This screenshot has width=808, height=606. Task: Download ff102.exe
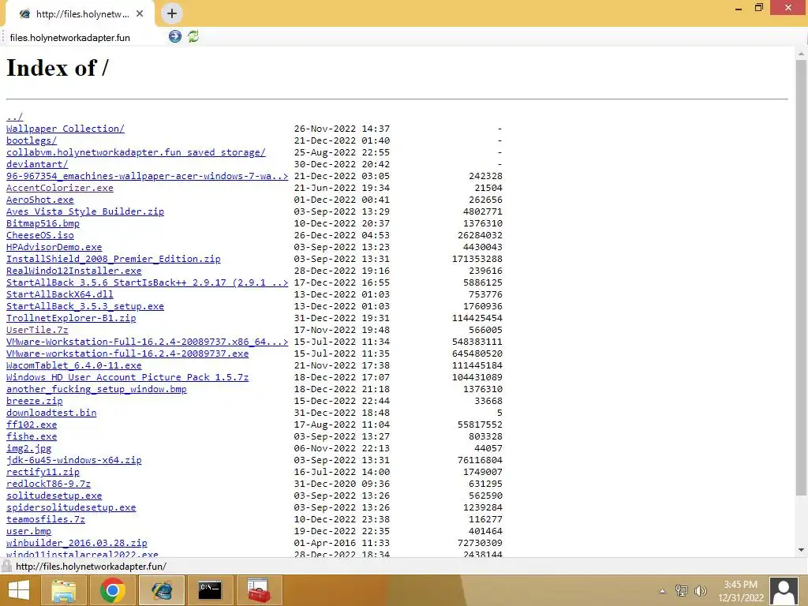(32, 425)
